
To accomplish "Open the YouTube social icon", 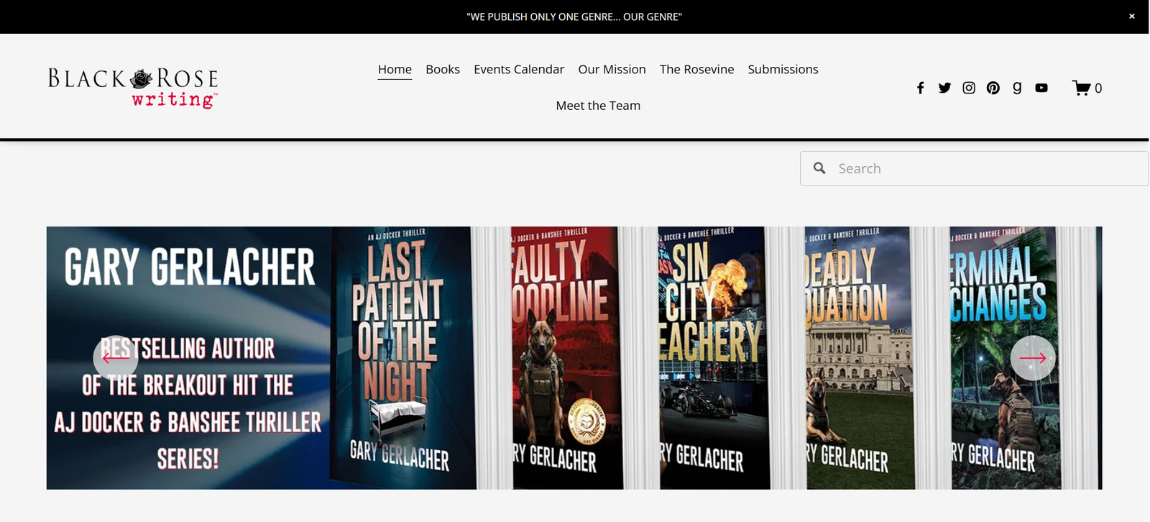I will click(1041, 88).
